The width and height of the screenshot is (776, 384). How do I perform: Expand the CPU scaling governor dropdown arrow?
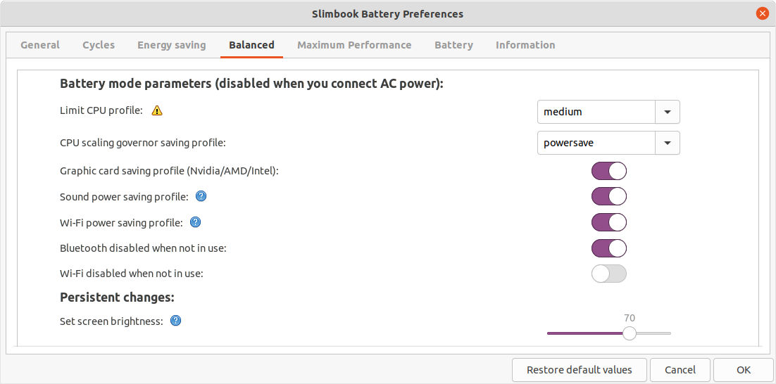tap(668, 143)
